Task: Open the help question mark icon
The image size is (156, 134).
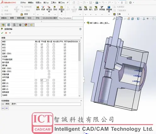Action: 80,29
